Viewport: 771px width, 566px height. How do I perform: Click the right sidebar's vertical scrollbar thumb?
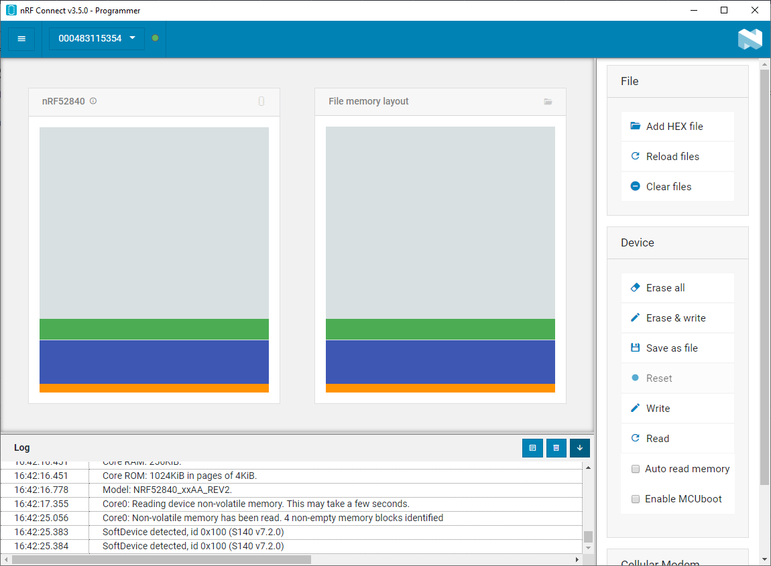click(764, 277)
